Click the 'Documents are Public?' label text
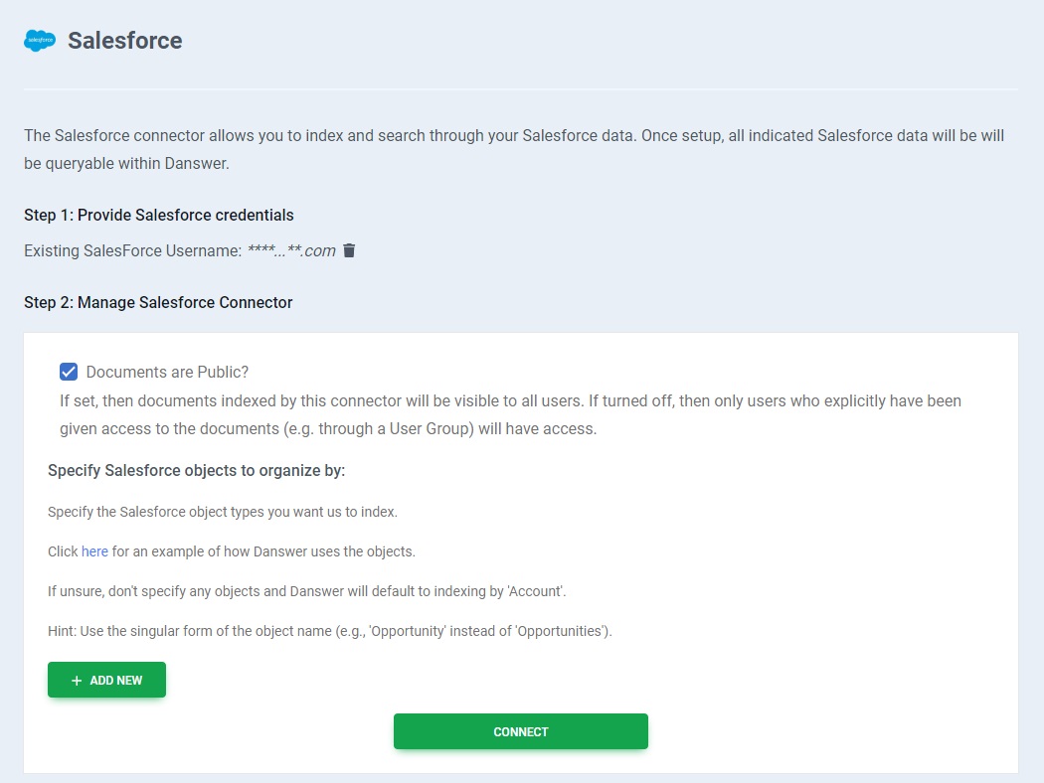Viewport: 1044px width, 783px height. [x=167, y=372]
